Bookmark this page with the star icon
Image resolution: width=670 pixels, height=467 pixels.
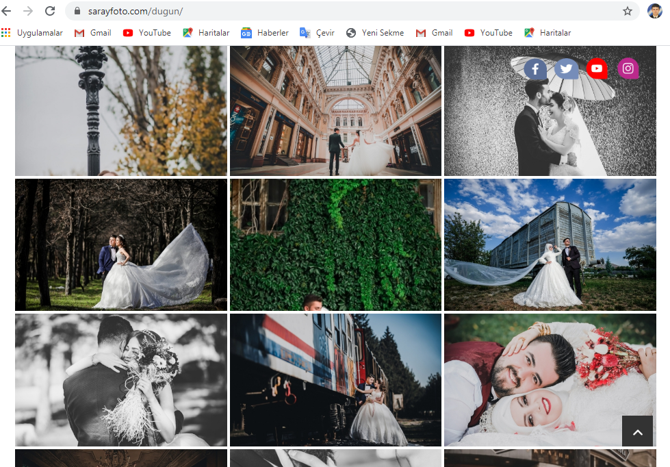(628, 11)
